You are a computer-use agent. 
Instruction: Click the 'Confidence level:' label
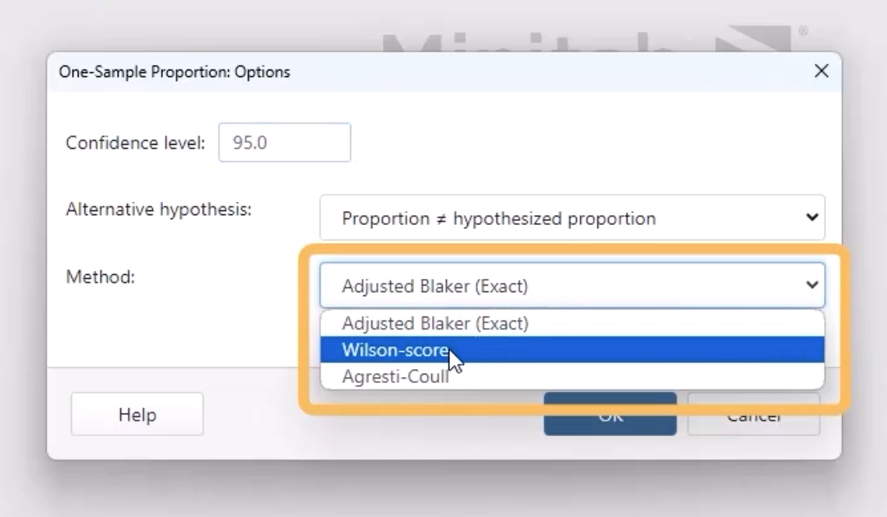[x=136, y=142]
